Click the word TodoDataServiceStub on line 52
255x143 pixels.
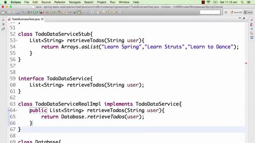click(63, 34)
